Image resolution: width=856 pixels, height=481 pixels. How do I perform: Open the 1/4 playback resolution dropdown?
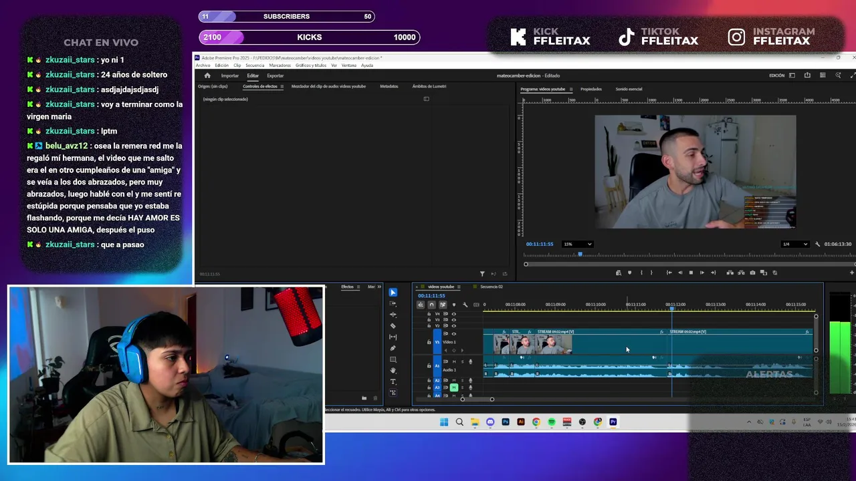(795, 245)
